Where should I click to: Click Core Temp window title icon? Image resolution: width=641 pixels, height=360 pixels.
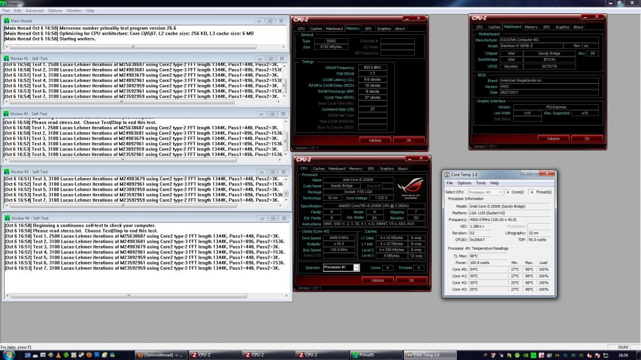pos(447,175)
